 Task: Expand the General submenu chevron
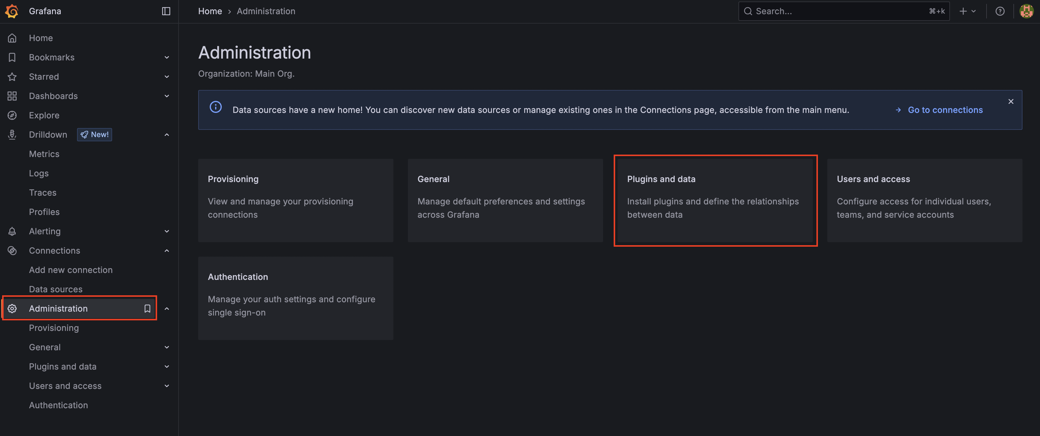pyautogui.click(x=167, y=347)
